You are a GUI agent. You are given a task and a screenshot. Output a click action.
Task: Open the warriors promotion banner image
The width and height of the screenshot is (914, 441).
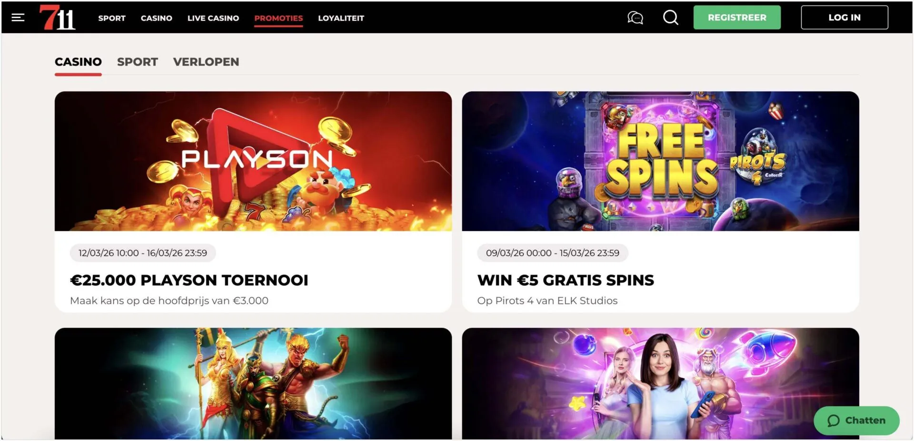click(253, 383)
